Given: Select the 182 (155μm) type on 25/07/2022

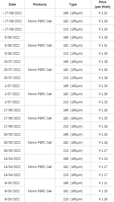Looking at the screenshot, I should pyautogui.click(x=73, y=70).
